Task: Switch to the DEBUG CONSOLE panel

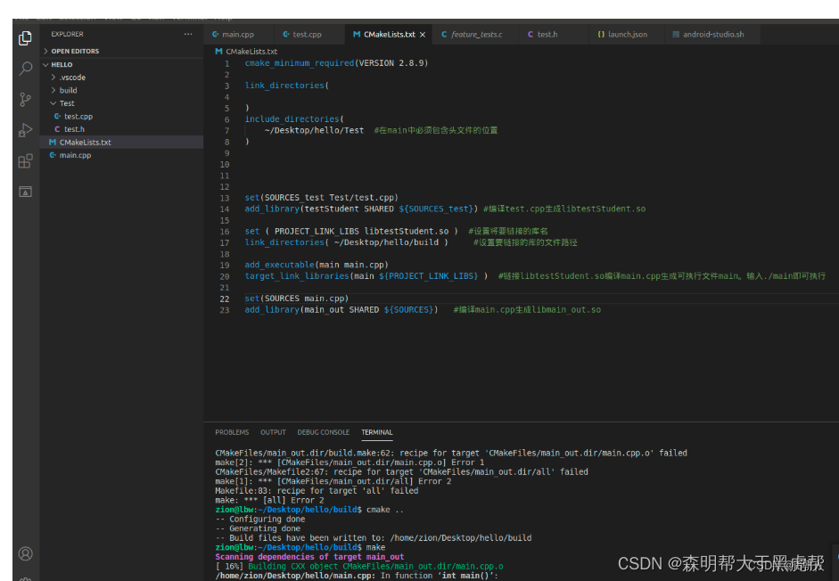Action: point(323,432)
